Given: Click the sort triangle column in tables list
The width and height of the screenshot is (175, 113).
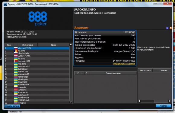Looking at the screenshot, I should coord(78,73).
